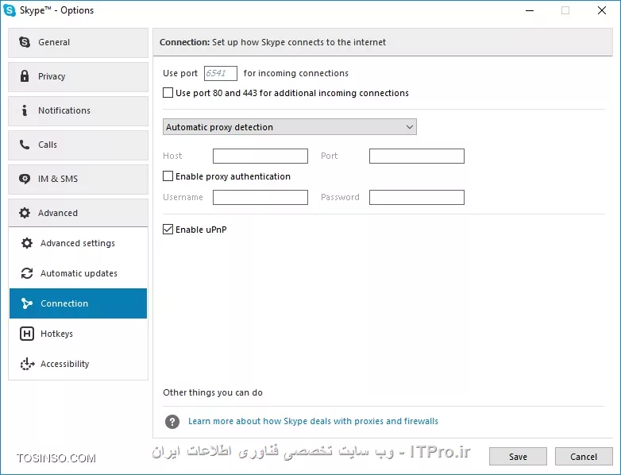
Task: Open the General options tab
Action: [78, 42]
